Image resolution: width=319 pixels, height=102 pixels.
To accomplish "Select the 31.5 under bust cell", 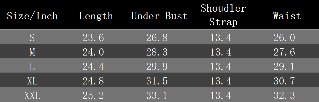I will pos(157,81).
